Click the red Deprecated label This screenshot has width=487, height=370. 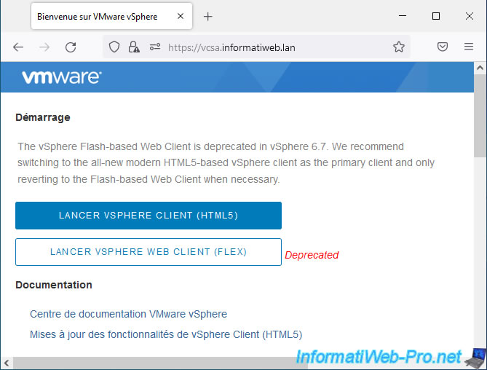[312, 255]
